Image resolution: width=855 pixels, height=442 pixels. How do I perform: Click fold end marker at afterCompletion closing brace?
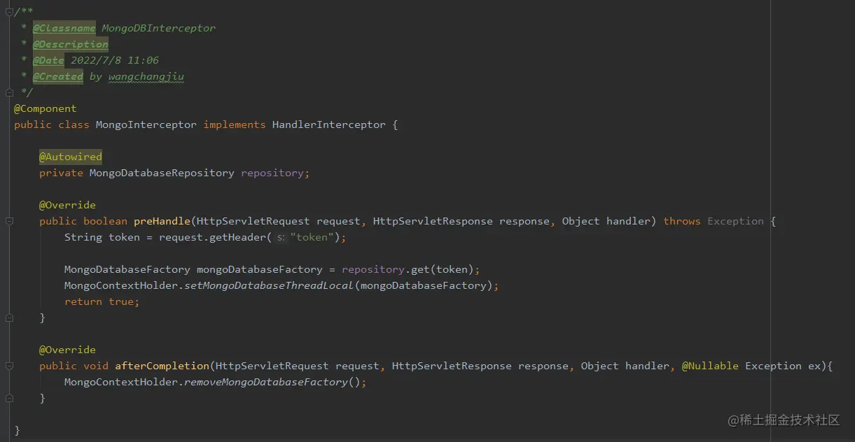coord(9,398)
